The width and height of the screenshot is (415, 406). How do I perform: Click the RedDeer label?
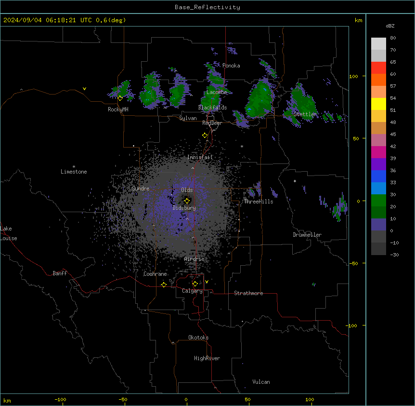click(x=212, y=123)
